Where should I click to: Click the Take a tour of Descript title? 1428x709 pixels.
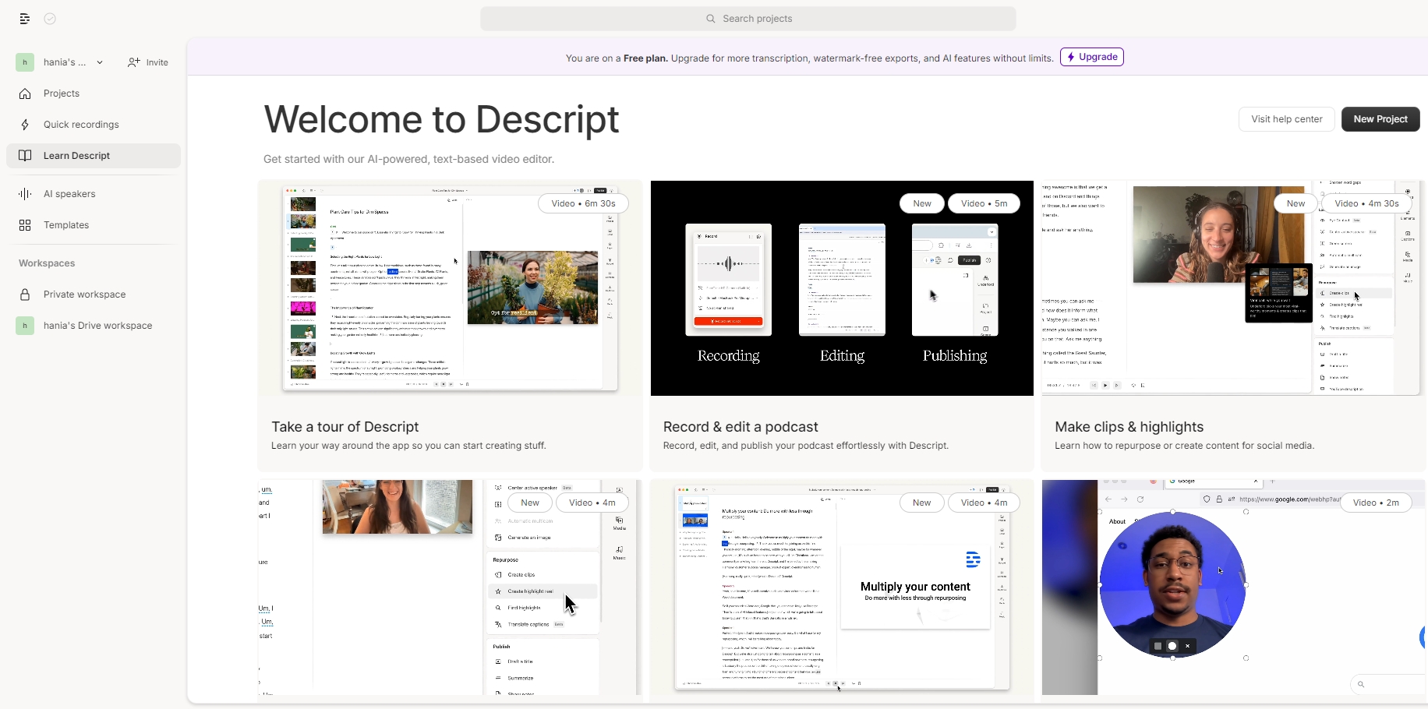click(x=345, y=427)
